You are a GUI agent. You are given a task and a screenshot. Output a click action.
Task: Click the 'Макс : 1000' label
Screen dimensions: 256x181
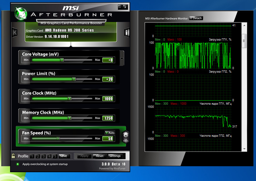click(x=178, y=103)
